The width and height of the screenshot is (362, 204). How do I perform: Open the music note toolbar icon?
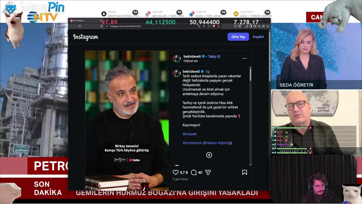pos(246,26)
